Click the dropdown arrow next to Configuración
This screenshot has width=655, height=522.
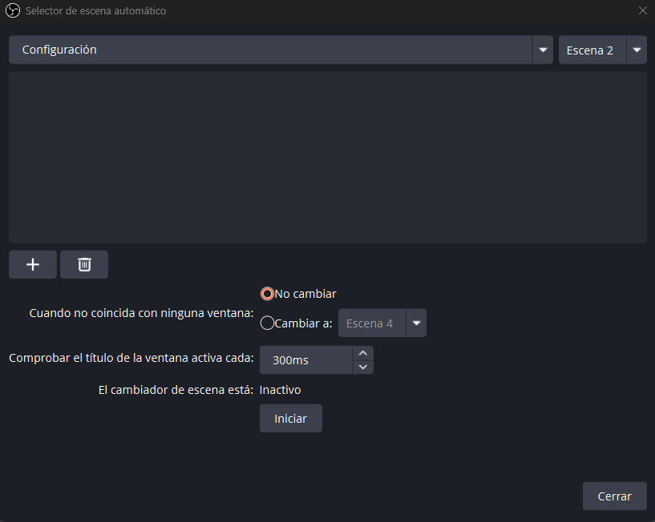542,50
